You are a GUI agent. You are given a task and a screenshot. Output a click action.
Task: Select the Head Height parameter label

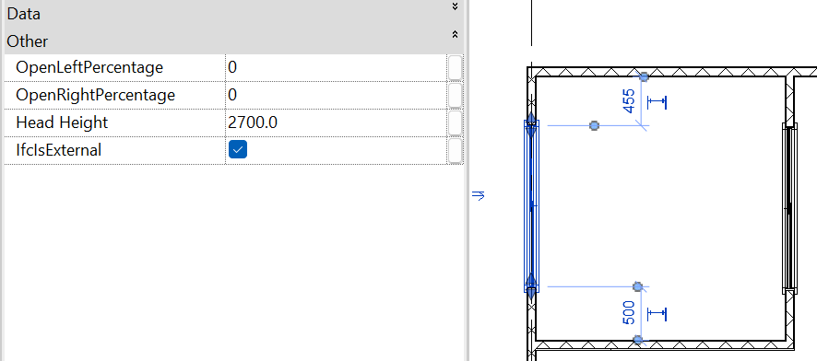tap(62, 122)
